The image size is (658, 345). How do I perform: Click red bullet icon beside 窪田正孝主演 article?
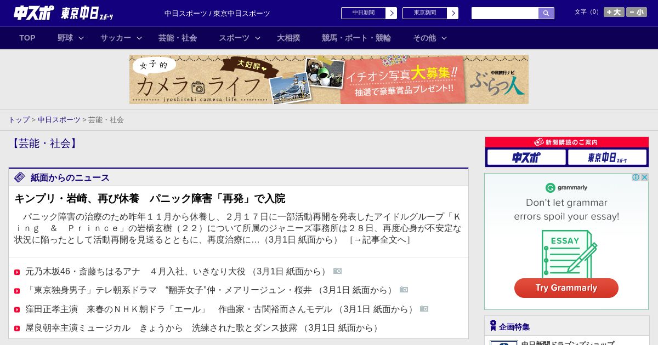(17, 310)
